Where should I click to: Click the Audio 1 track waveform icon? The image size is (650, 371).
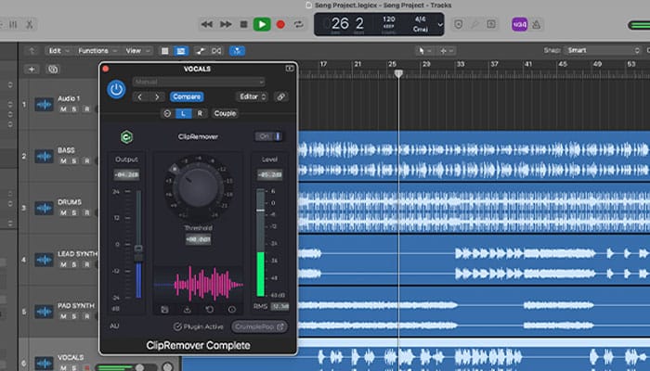pos(44,104)
